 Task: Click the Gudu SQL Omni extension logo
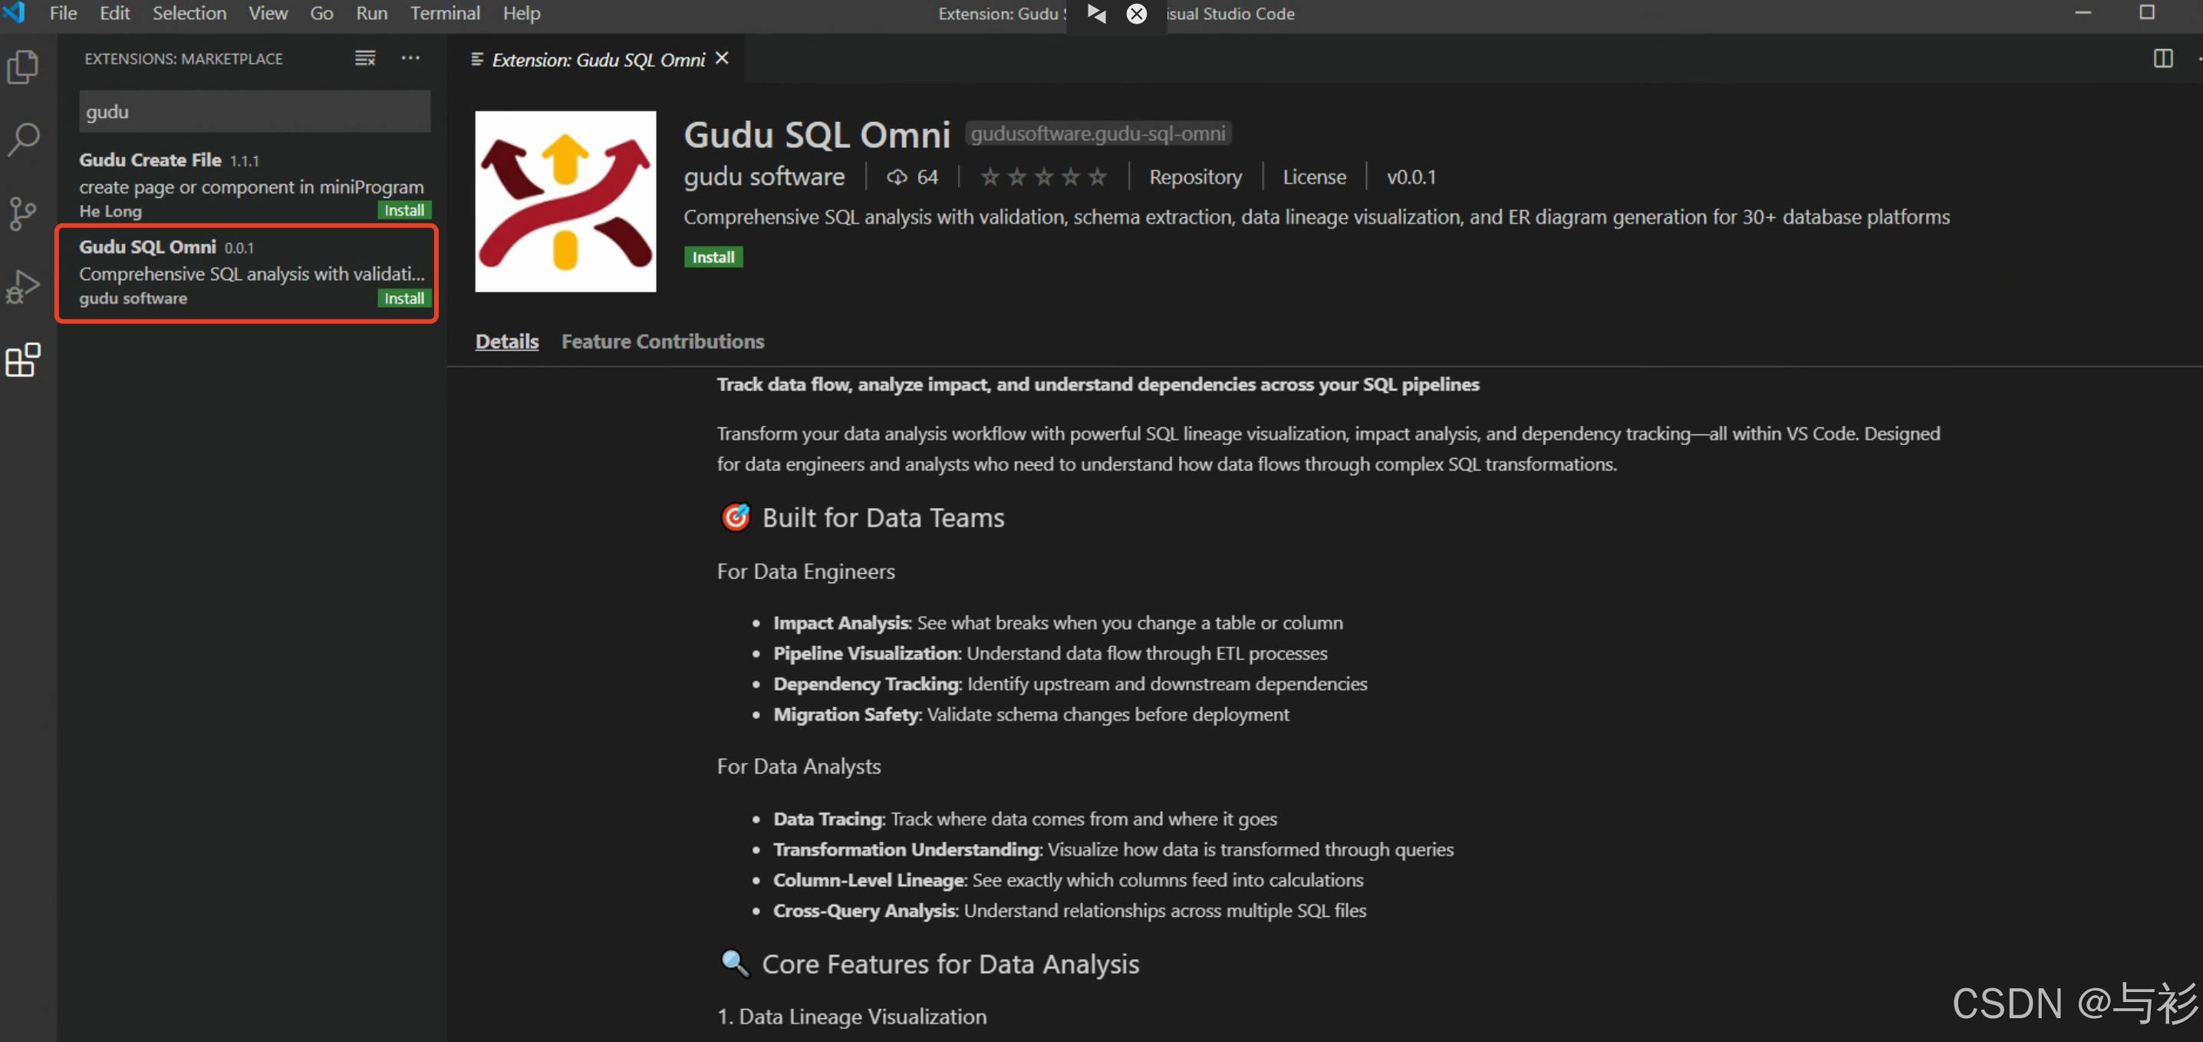coord(565,202)
